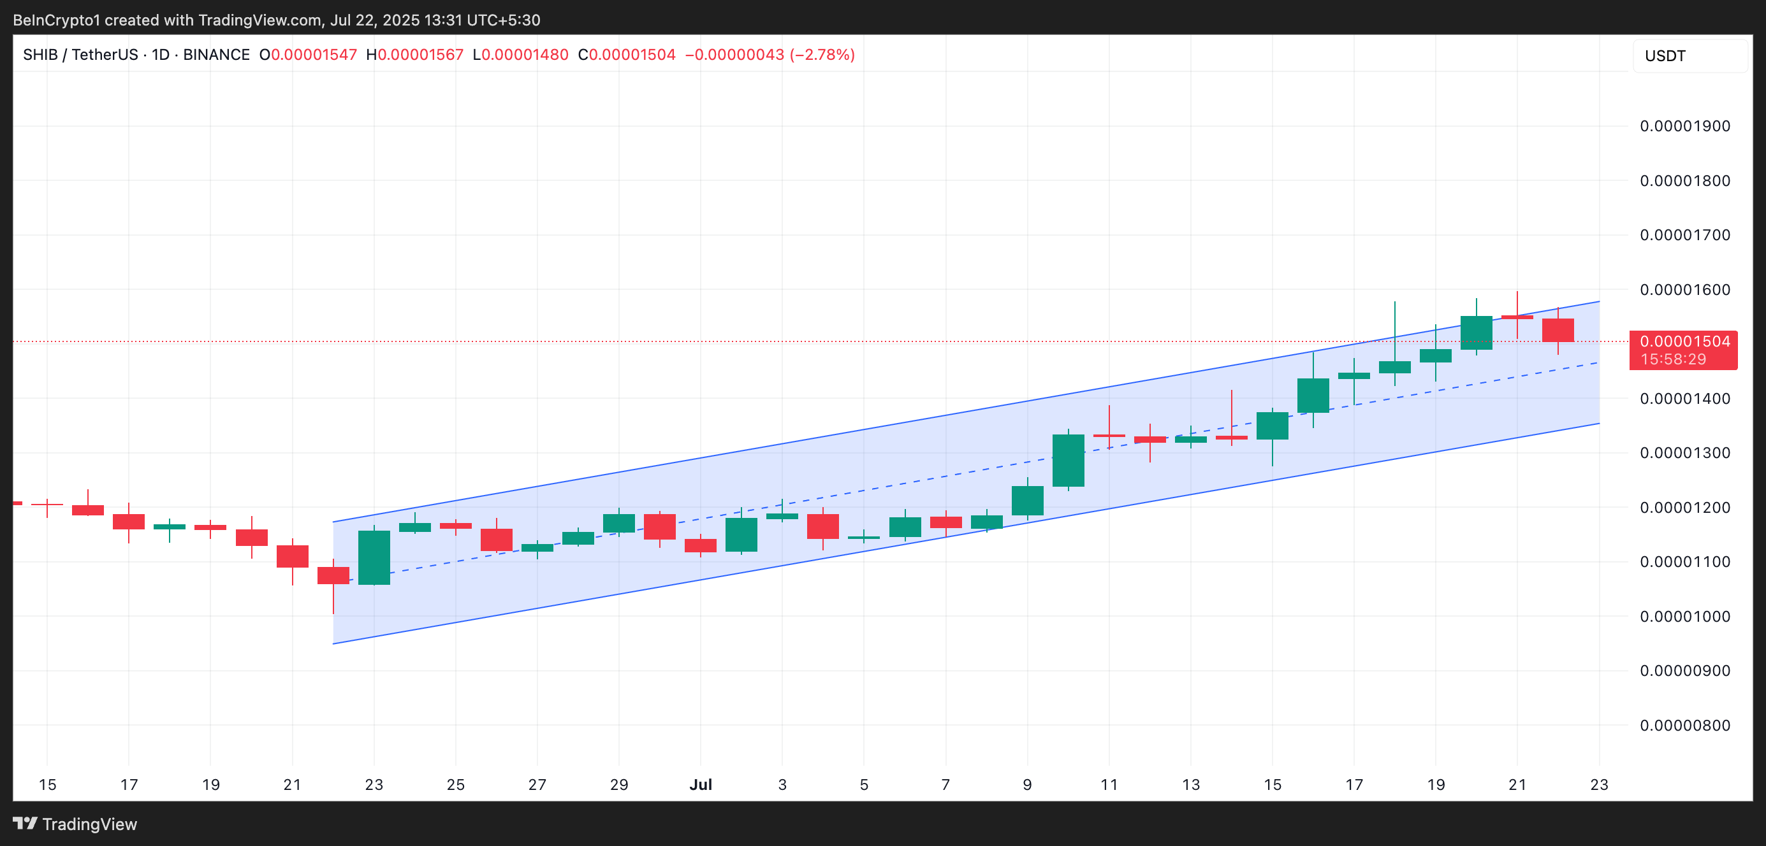
Task: Click the 0.00000800 price axis label
Action: (x=1684, y=726)
